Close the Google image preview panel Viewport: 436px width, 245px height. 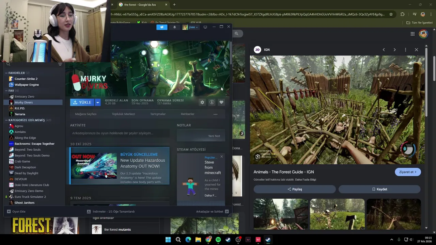(x=416, y=50)
